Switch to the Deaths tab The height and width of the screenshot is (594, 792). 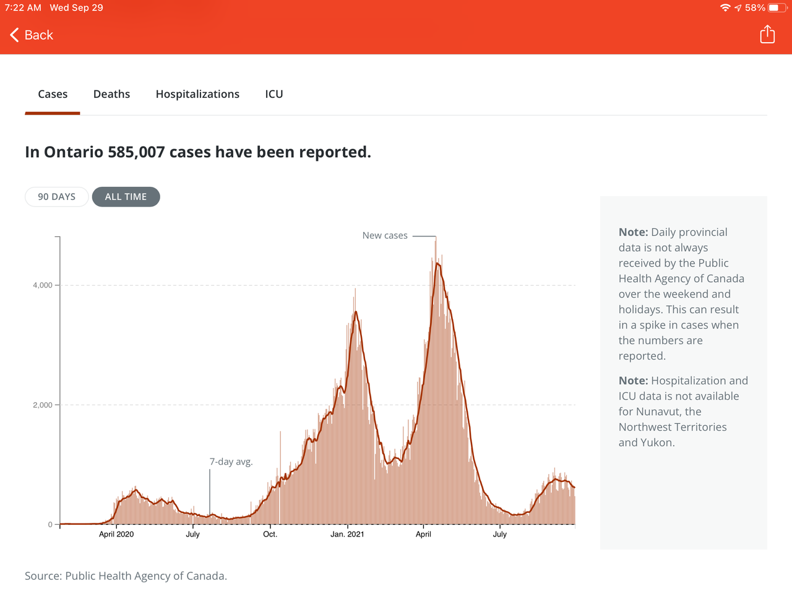tap(111, 94)
